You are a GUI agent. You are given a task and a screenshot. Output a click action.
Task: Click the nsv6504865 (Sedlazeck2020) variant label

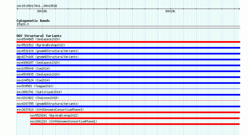coord(38,39)
